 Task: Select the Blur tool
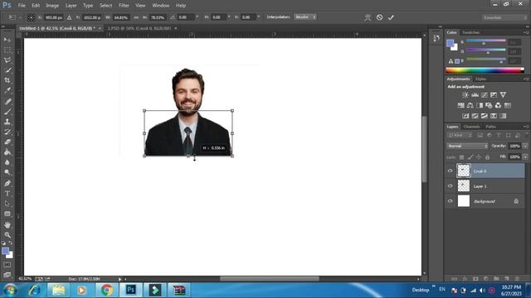[x=7, y=162]
